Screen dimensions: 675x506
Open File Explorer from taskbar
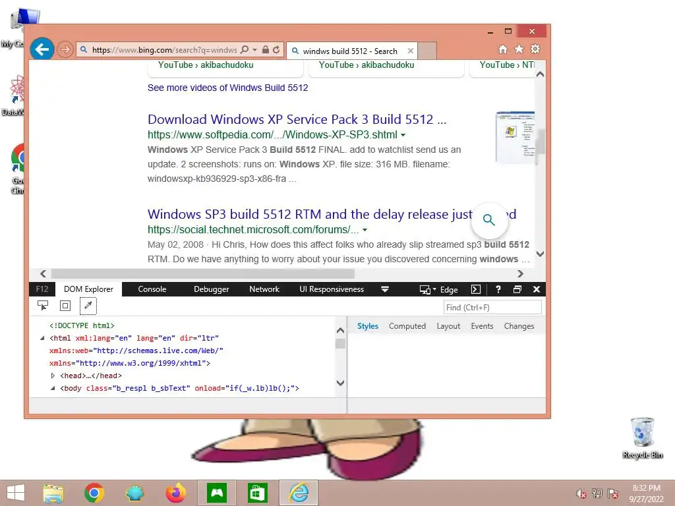click(53, 493)
